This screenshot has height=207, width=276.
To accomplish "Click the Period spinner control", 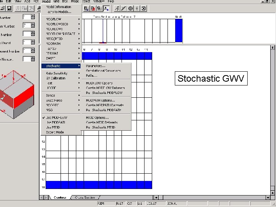I will point(33,42).
